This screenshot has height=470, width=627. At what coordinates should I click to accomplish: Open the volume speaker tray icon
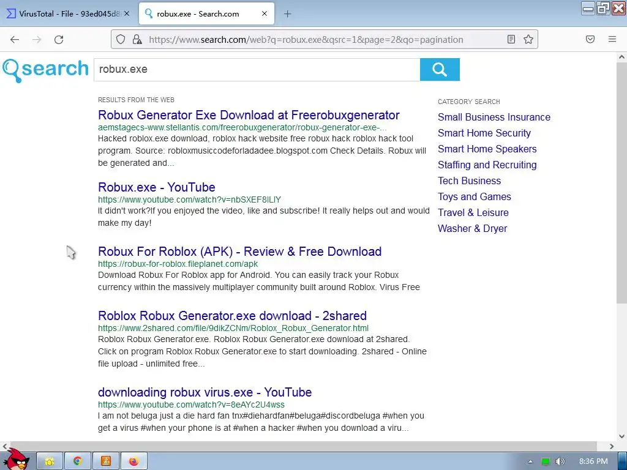point(560,461)
